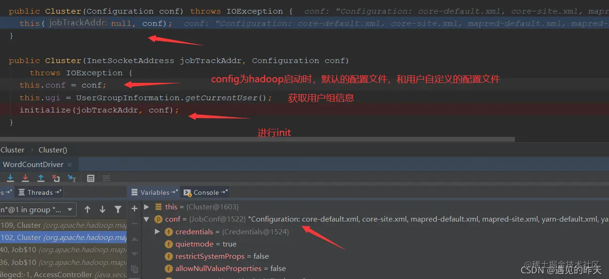Click the Step Into debugger icon
The image size is (609, 279).
pos(10,178)
